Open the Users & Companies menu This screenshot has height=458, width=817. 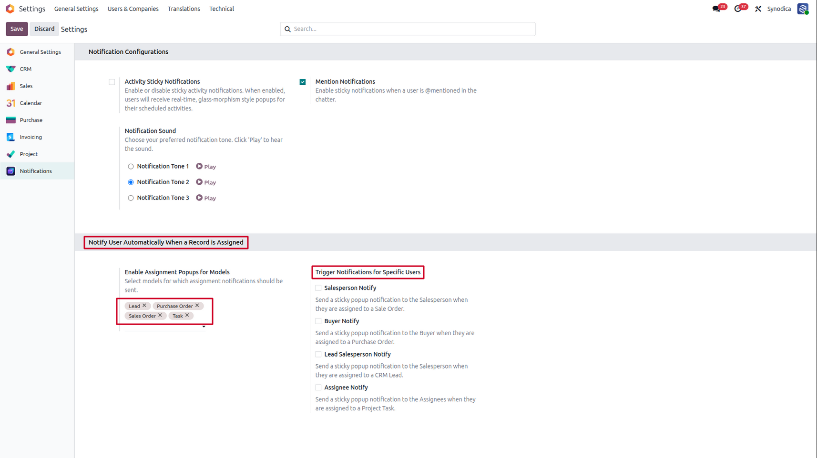(133, 9)
